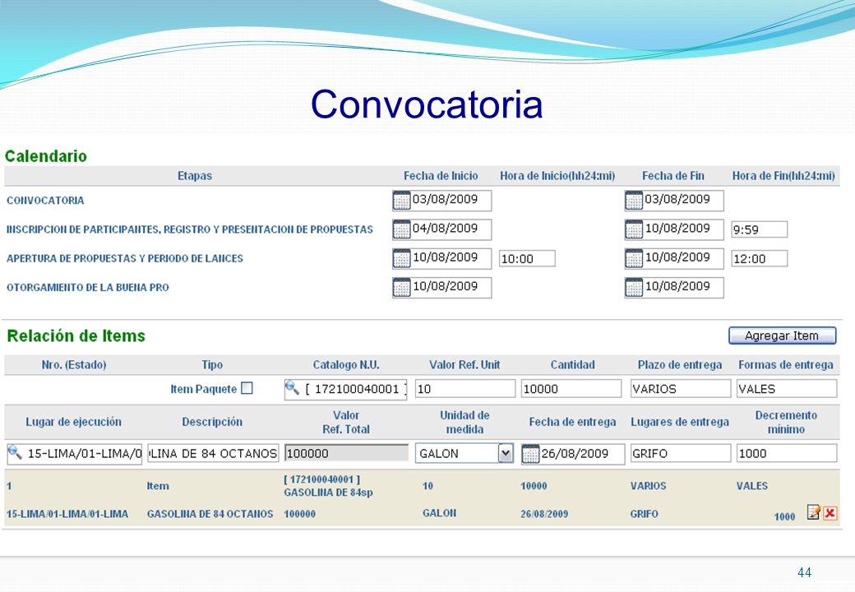This screenshot has height=592, width=855.
Task: Edit item 1 with the pencil icon
Action: (x=814, y=512)
